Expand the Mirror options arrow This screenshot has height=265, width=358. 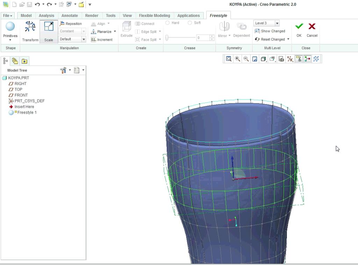click(x=229, y=36)
